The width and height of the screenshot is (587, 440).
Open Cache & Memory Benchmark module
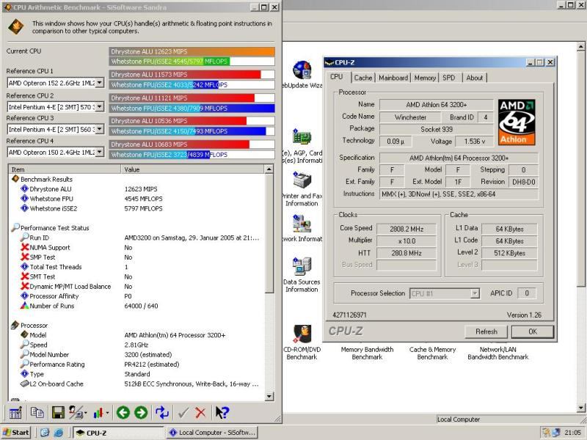(432, 353)
